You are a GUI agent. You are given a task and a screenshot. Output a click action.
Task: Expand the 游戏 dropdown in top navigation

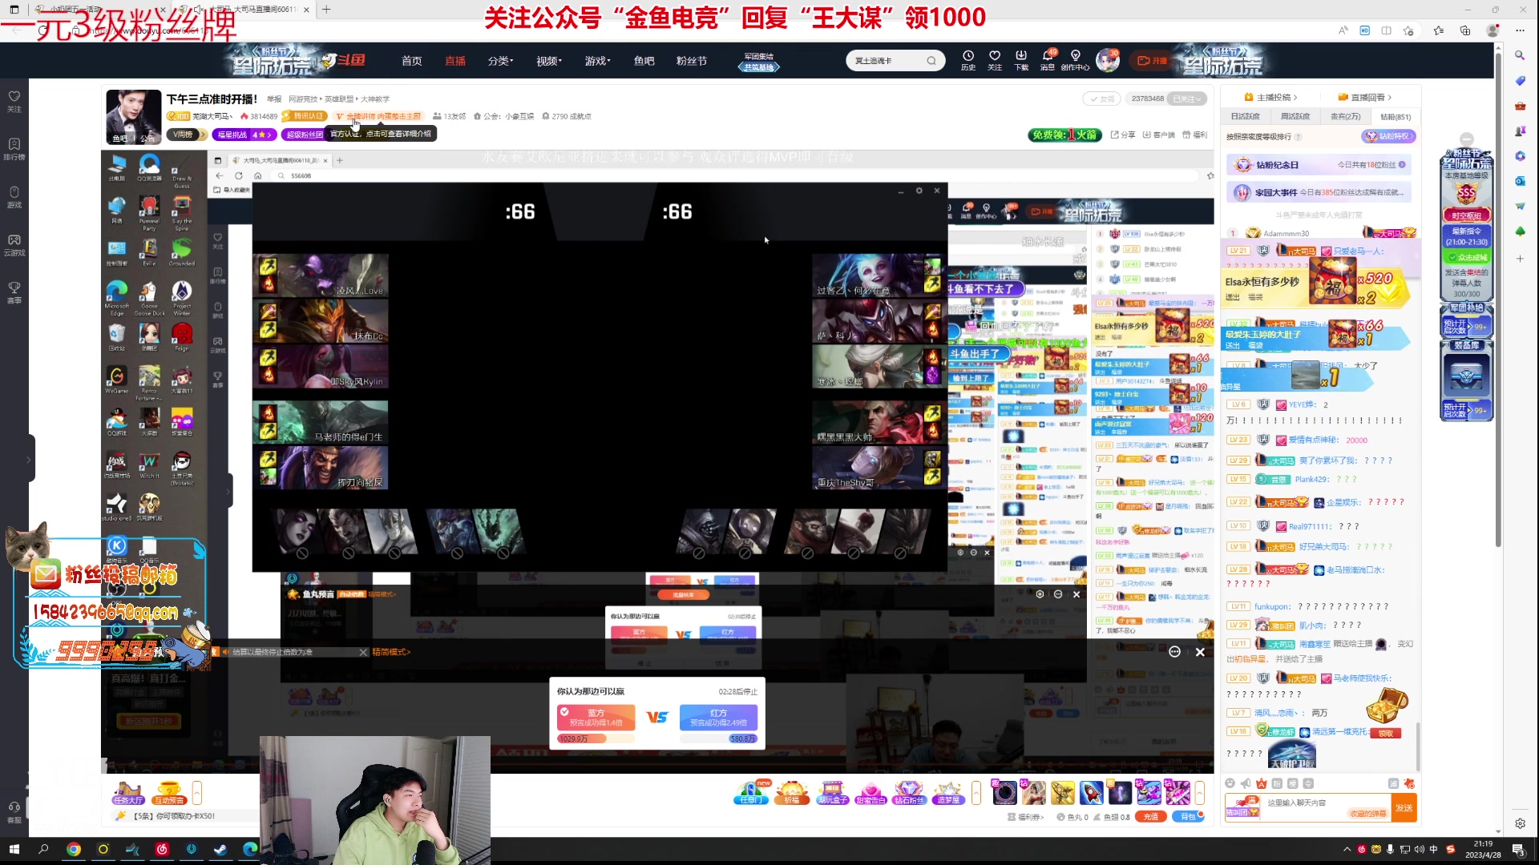[598, 61]
